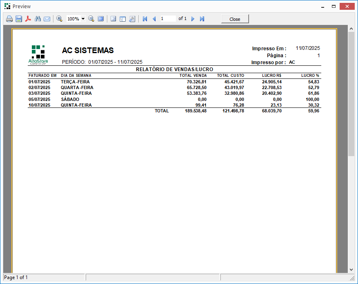
Task: Print the report using the printer icon
Action: tap(9, 19)
